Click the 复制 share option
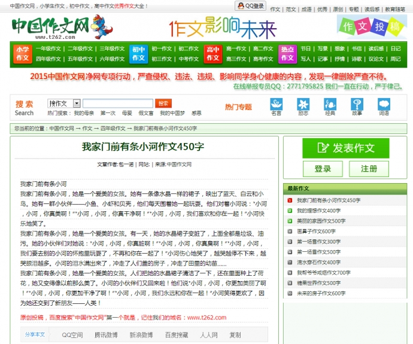 pyautogui.click(x=235, y=335)
